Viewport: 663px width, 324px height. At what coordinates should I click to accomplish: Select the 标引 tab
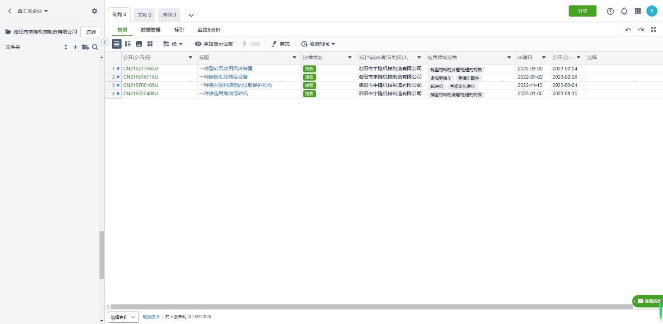click(179, 30)
